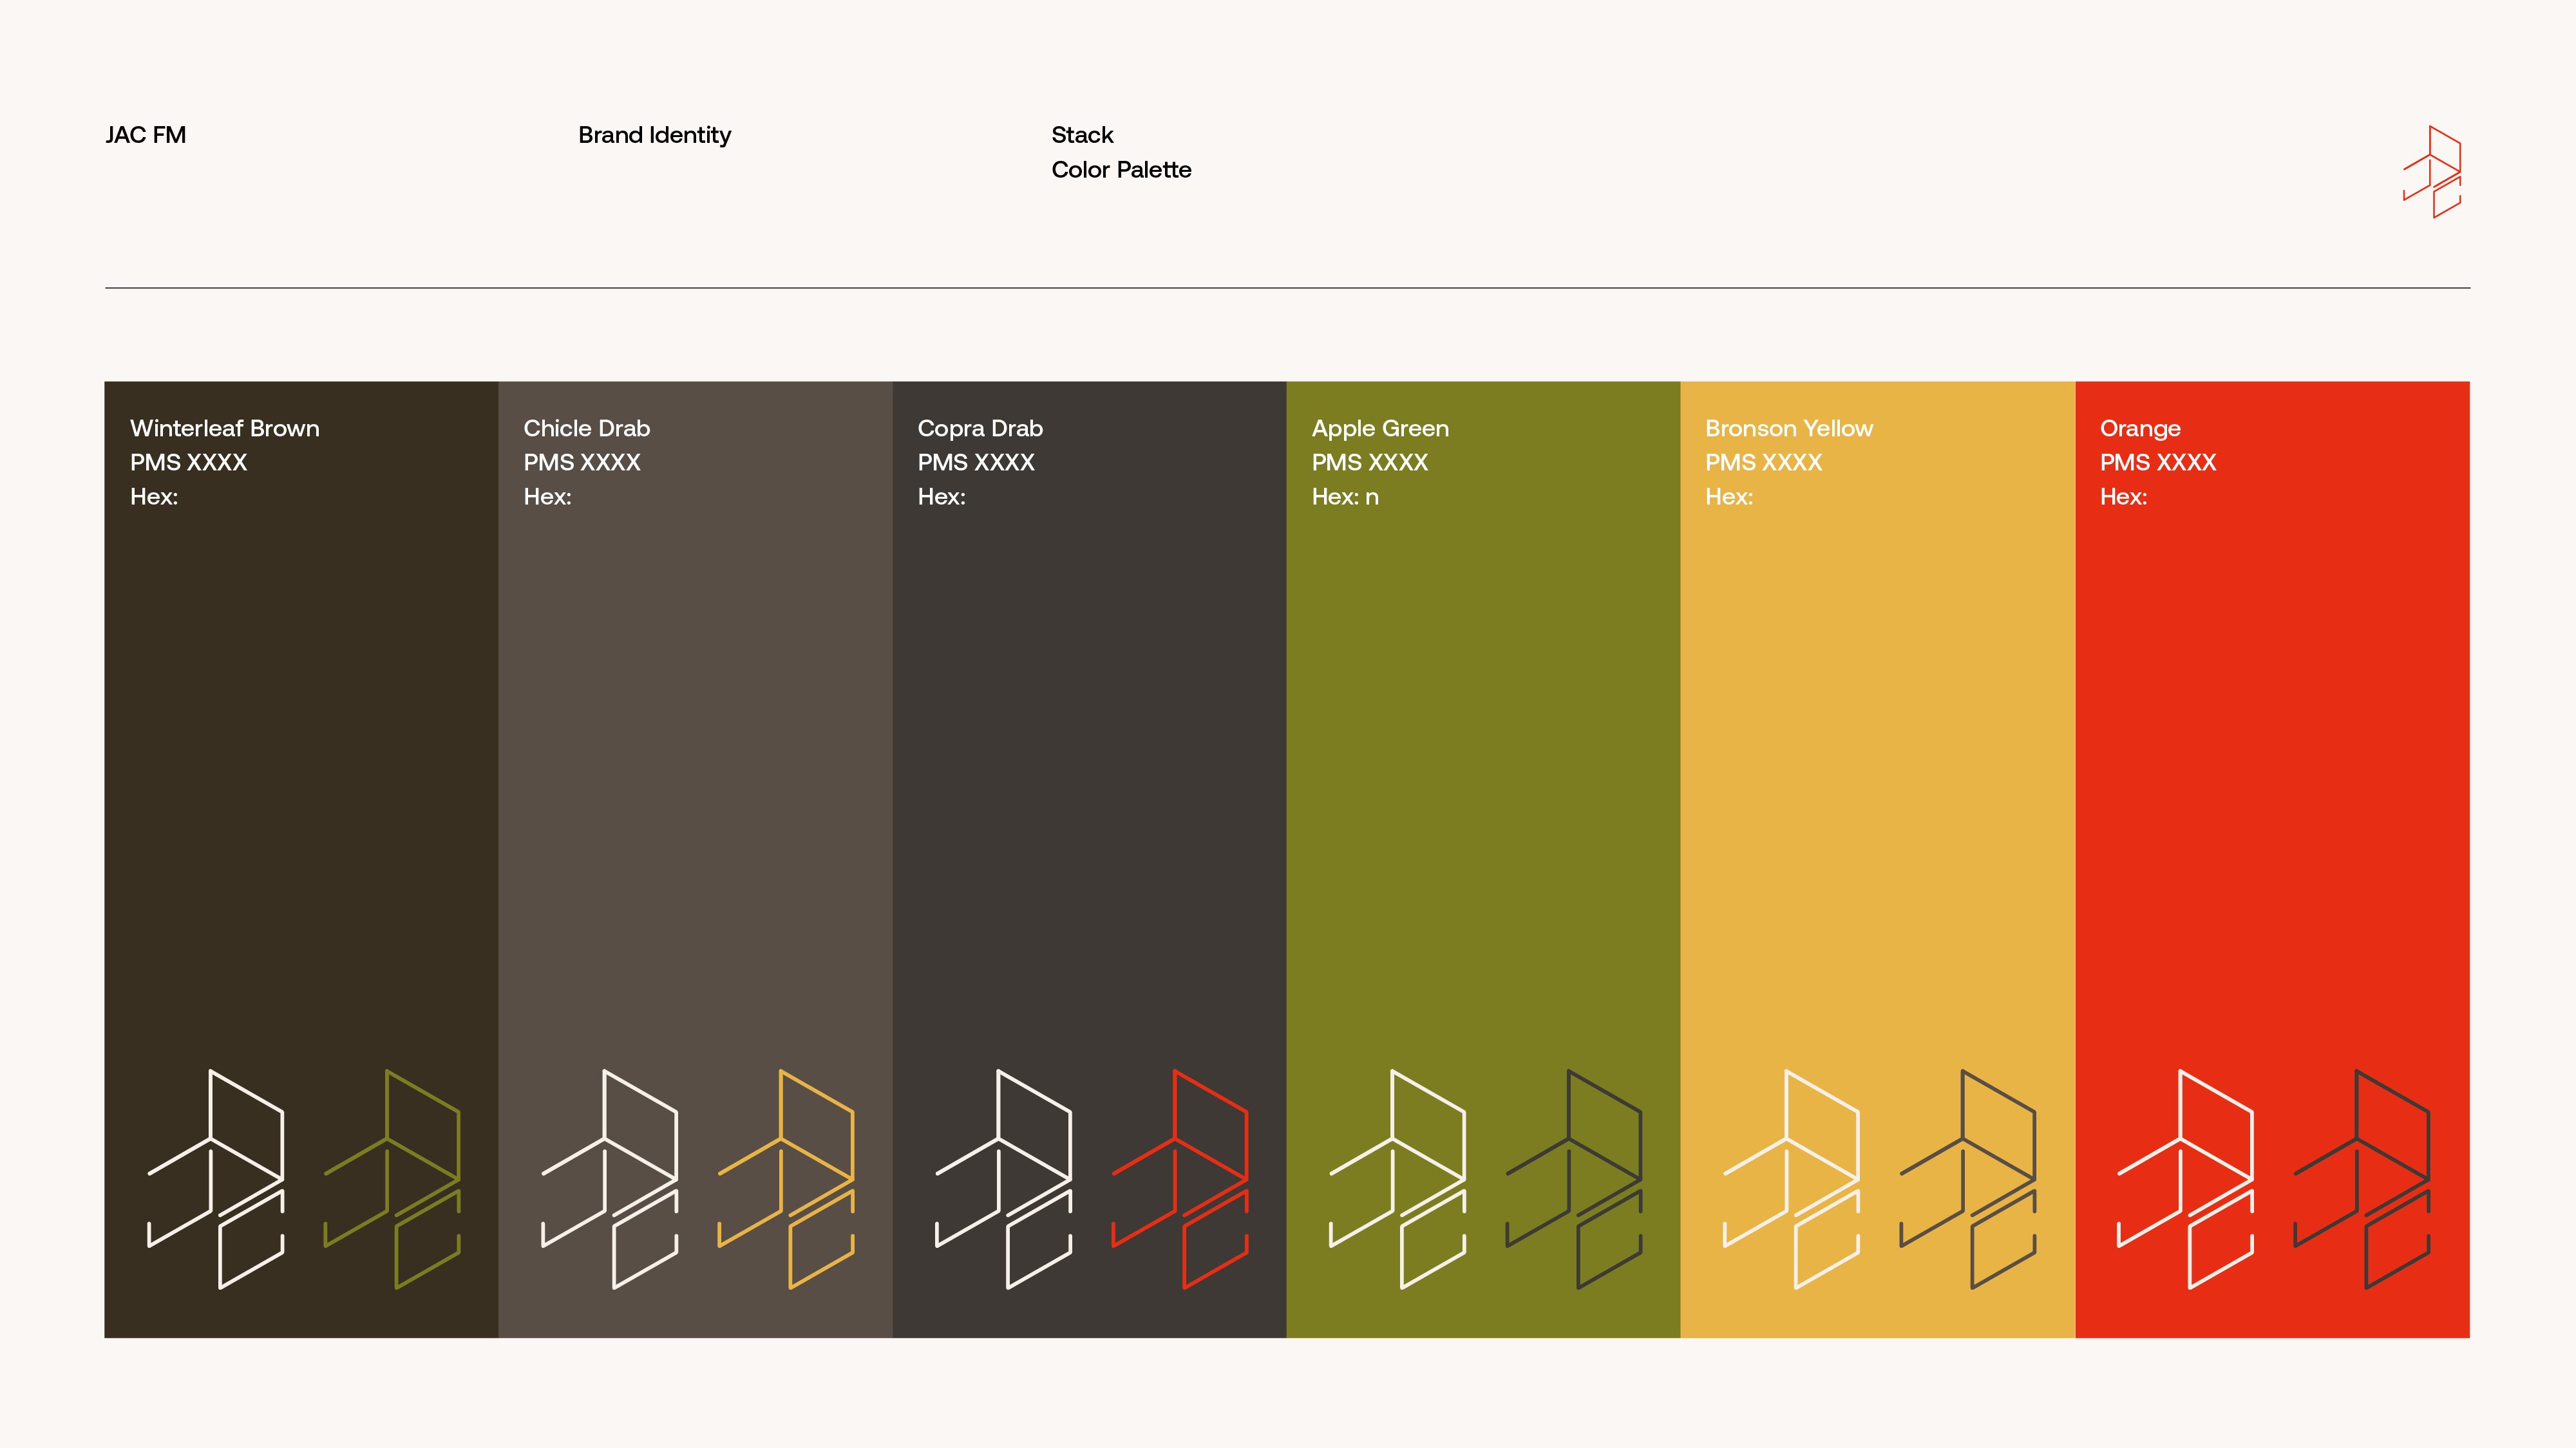Click dark logo on Apple Green swatch
This screenshot has width=2576, height=1448.
(1574, 1179)
